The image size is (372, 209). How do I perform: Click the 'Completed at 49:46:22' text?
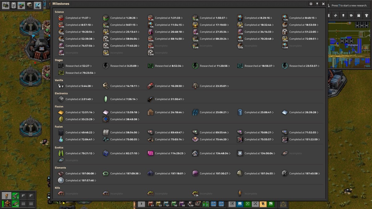click(x=80, y=133)
